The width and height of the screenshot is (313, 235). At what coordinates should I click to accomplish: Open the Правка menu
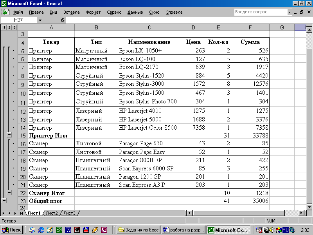(36, 12)
